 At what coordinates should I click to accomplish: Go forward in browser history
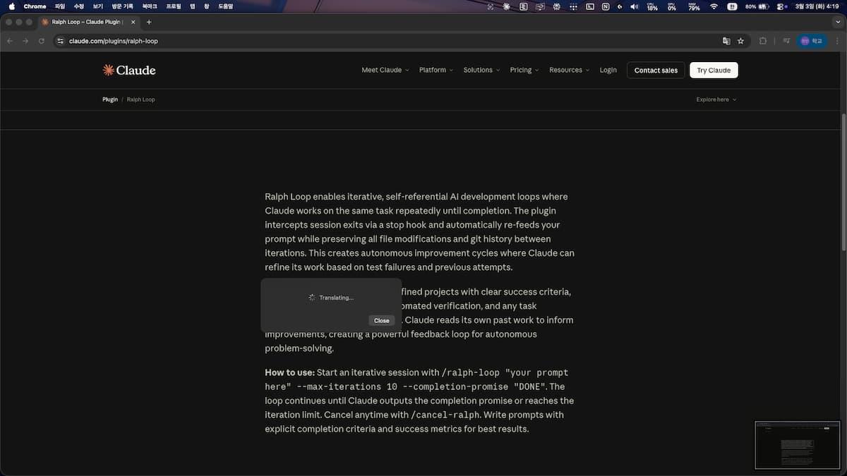pos(25,41)
